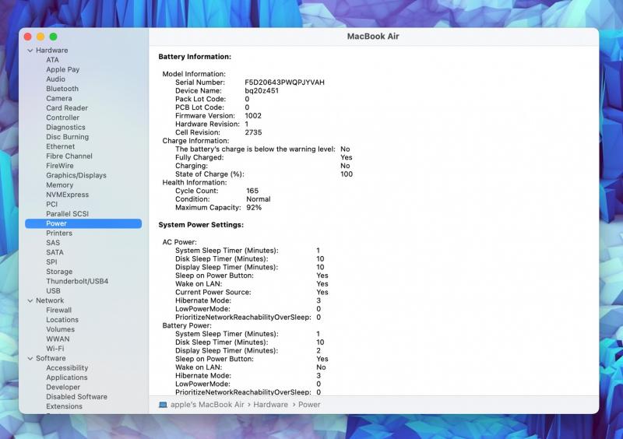The height and width of the screenshot is (439, 623).
Task: Click the Hardware category label
Action: tap(51, 51)
